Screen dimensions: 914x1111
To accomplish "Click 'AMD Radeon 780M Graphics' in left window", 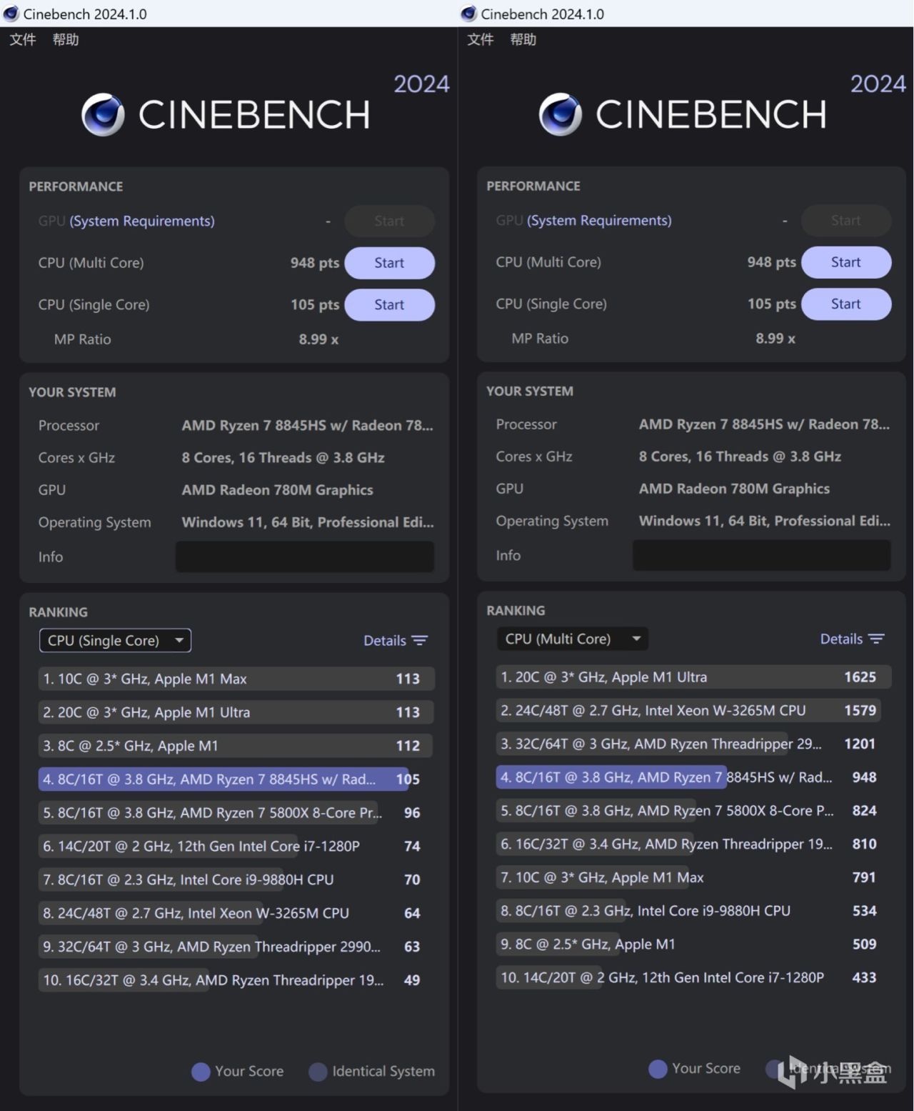I will point(278,490).
